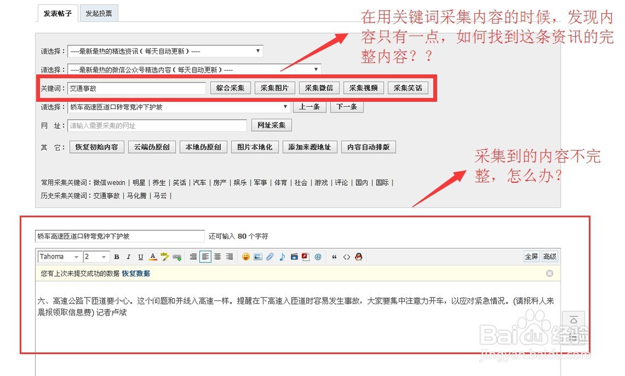Select the history keyword 马化腾

137,195
